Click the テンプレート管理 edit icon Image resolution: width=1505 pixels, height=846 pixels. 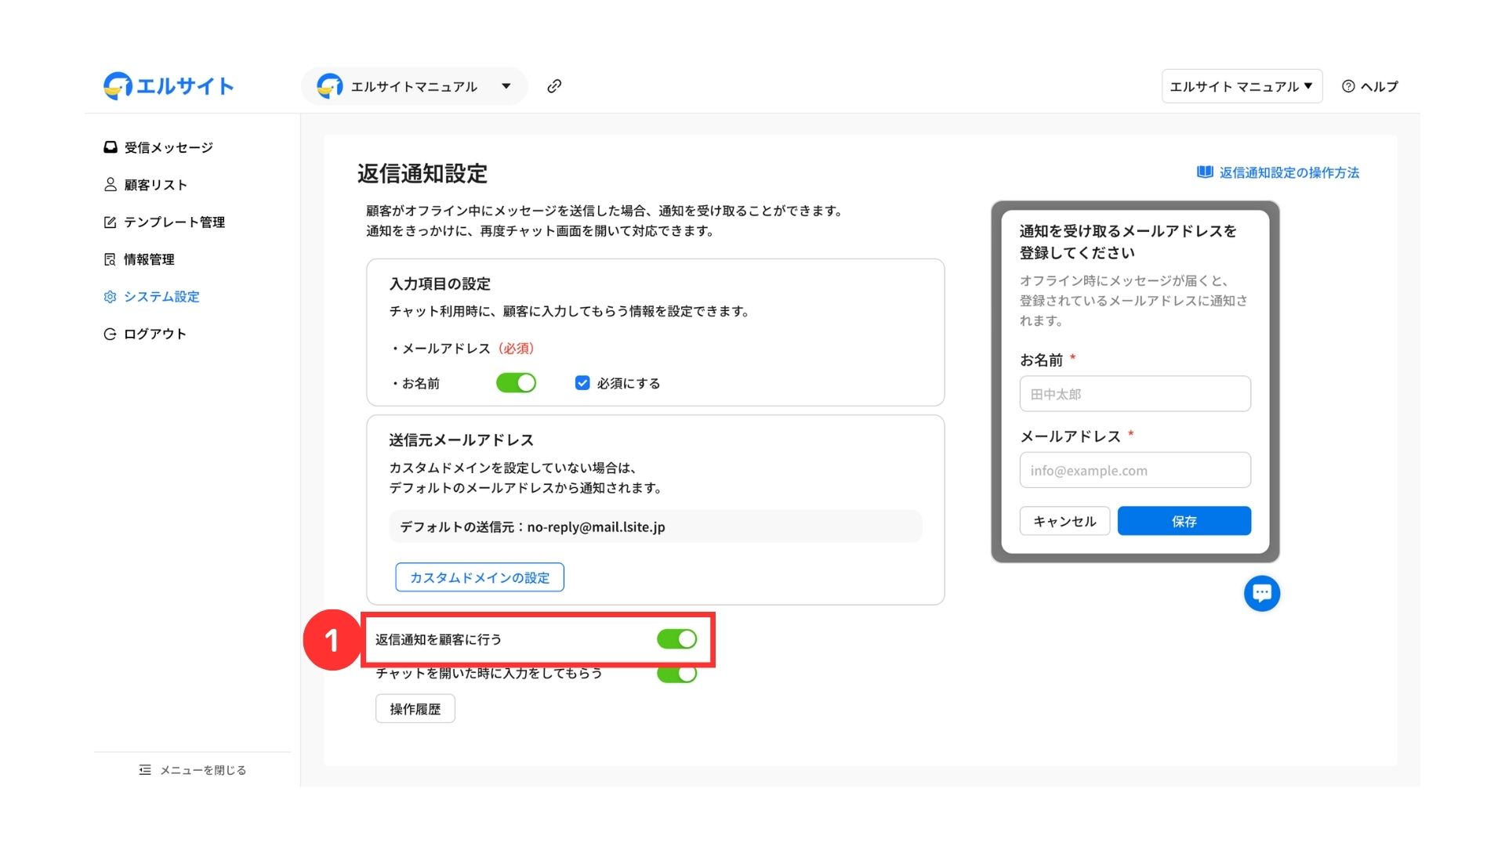click(x=111, y=222)
